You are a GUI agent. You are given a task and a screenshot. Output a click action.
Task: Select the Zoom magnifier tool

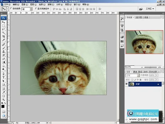click(x=4, y=99)
